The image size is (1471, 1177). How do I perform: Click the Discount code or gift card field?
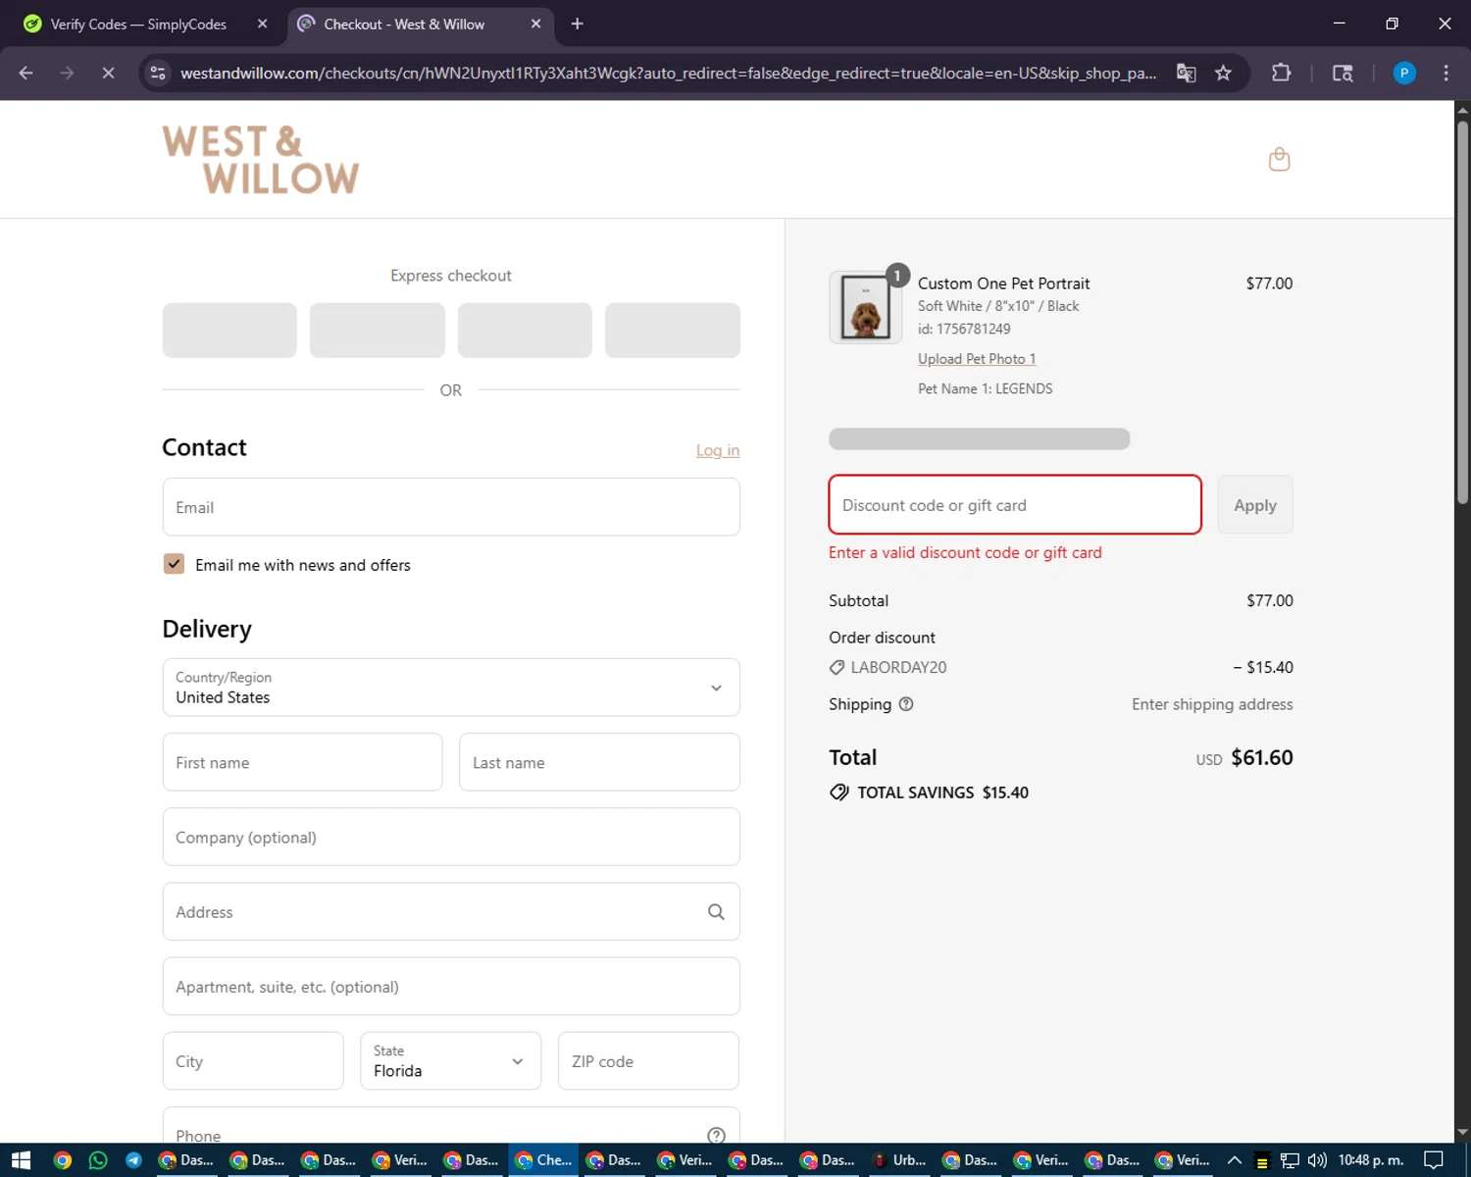coord(1015,505)
